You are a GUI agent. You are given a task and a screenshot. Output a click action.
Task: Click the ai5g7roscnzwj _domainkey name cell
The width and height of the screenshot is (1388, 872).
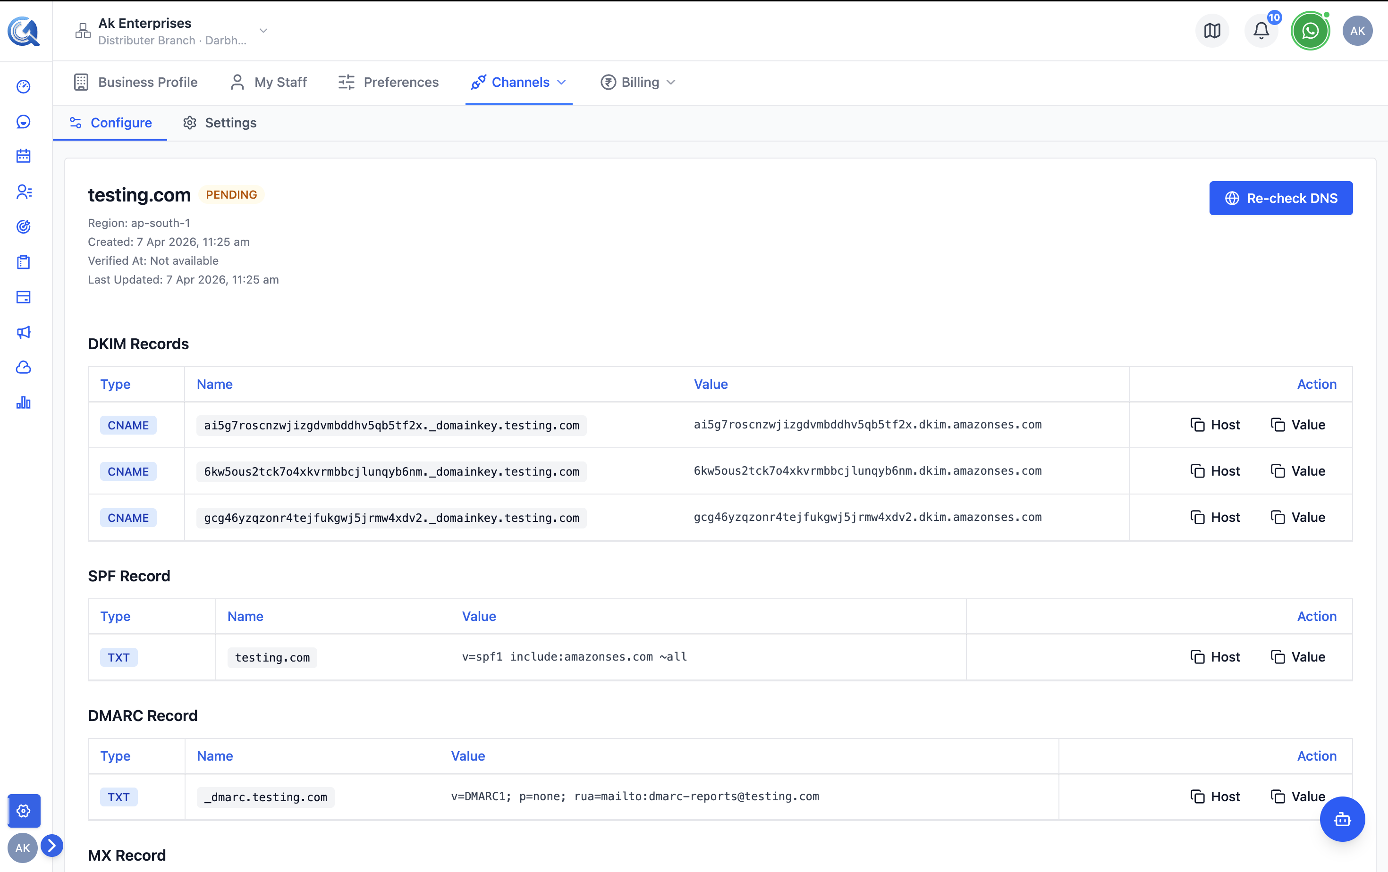point(391,425)
